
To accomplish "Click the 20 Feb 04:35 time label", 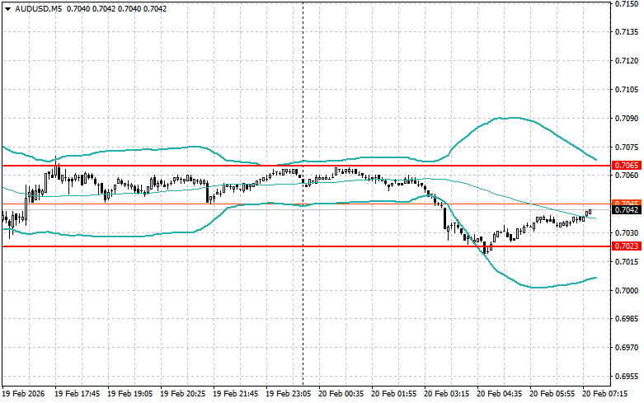I will (499, 394).
